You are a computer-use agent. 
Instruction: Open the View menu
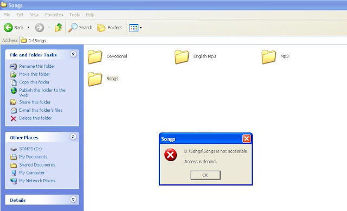(x=35, y=15)
